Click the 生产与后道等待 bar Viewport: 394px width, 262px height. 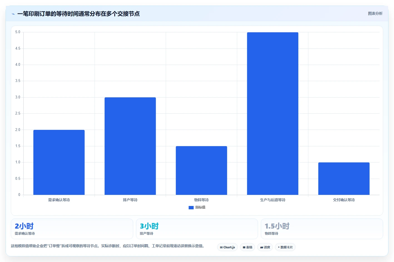[x=272, y=113]
